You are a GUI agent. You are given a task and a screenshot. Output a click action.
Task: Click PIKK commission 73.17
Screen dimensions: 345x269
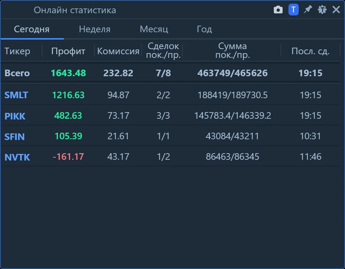point(118,115)
